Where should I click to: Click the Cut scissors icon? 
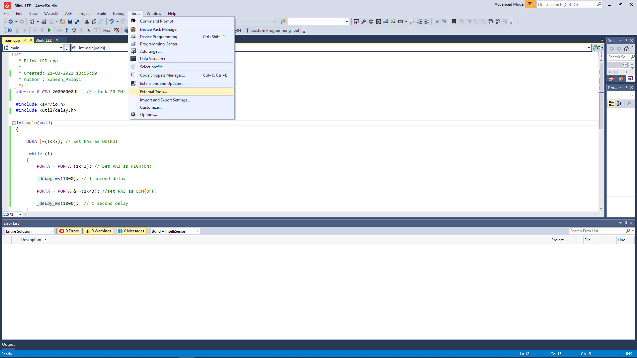click(x=87, y=22)
